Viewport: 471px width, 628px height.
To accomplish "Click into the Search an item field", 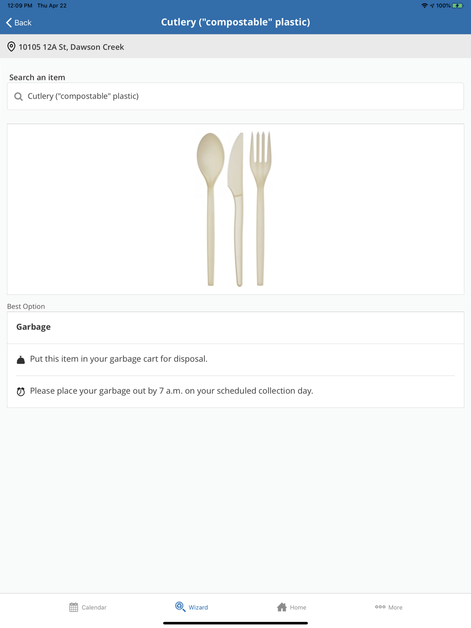I will pos(235,97).
